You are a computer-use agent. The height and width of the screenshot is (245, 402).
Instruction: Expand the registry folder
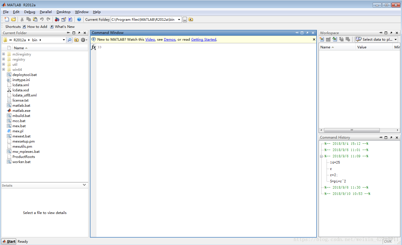3,59
